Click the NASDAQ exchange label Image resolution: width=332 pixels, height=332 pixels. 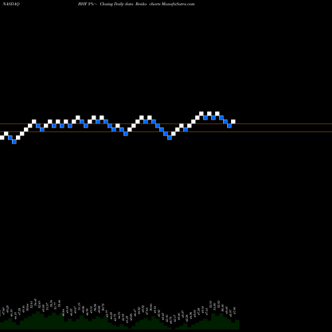[11, 4]
